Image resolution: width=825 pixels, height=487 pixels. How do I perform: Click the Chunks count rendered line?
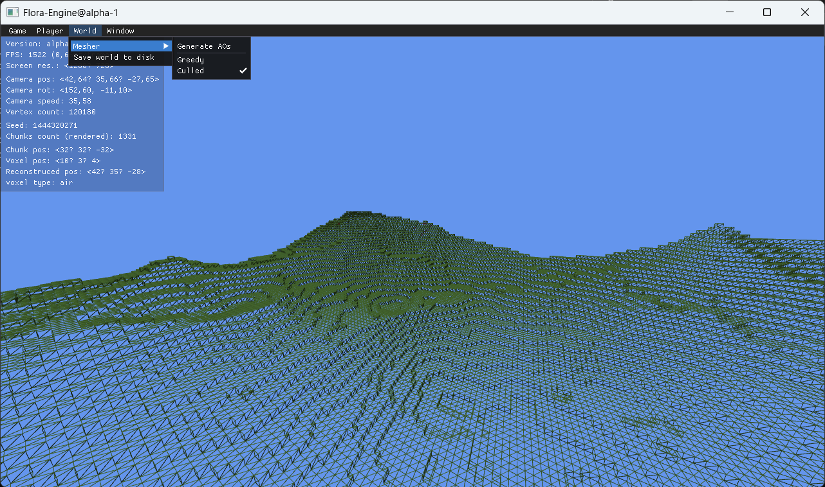(71, 136)
